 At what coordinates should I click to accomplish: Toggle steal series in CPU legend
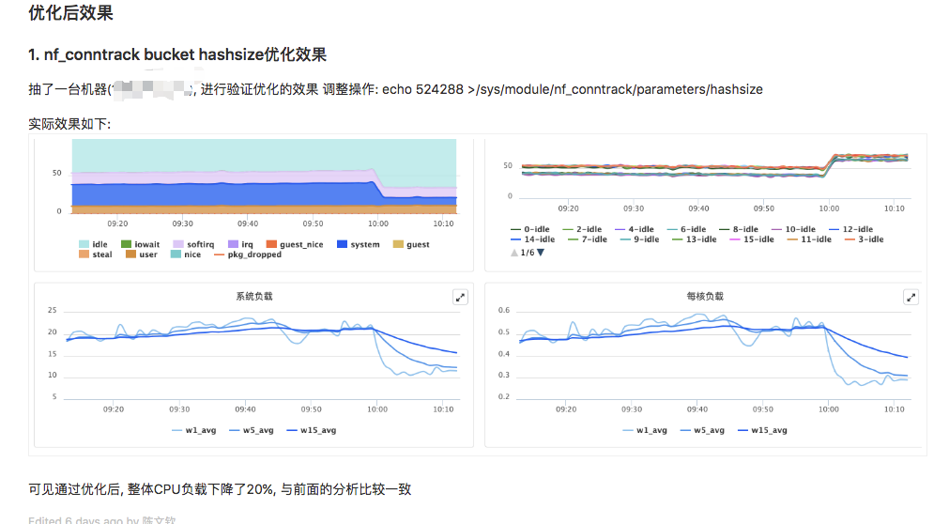click(96, 254)
